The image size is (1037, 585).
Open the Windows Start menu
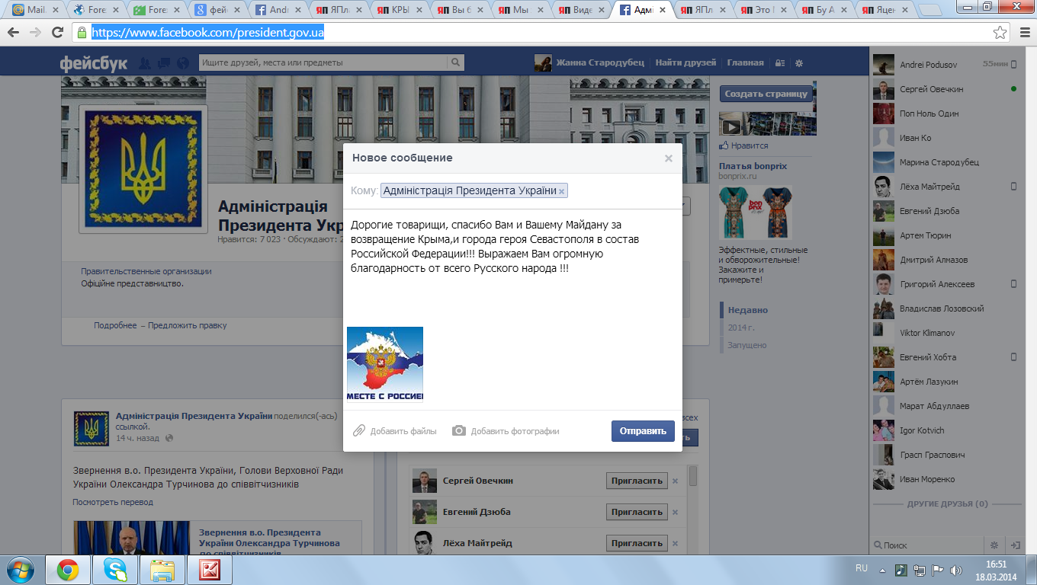19,570
